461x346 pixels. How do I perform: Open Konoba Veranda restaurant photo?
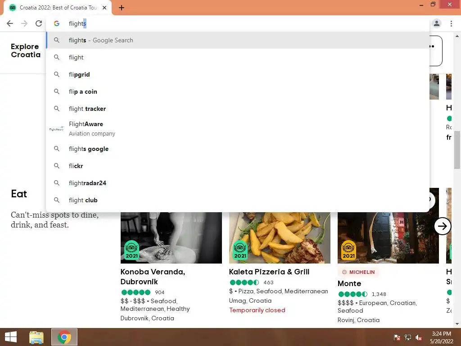(171, 238)
